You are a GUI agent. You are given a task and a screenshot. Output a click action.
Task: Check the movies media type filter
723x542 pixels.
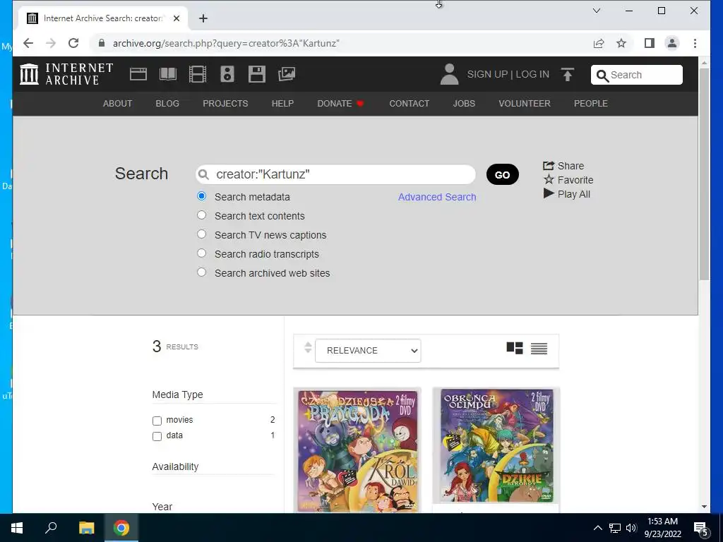[x=157, y=421]
